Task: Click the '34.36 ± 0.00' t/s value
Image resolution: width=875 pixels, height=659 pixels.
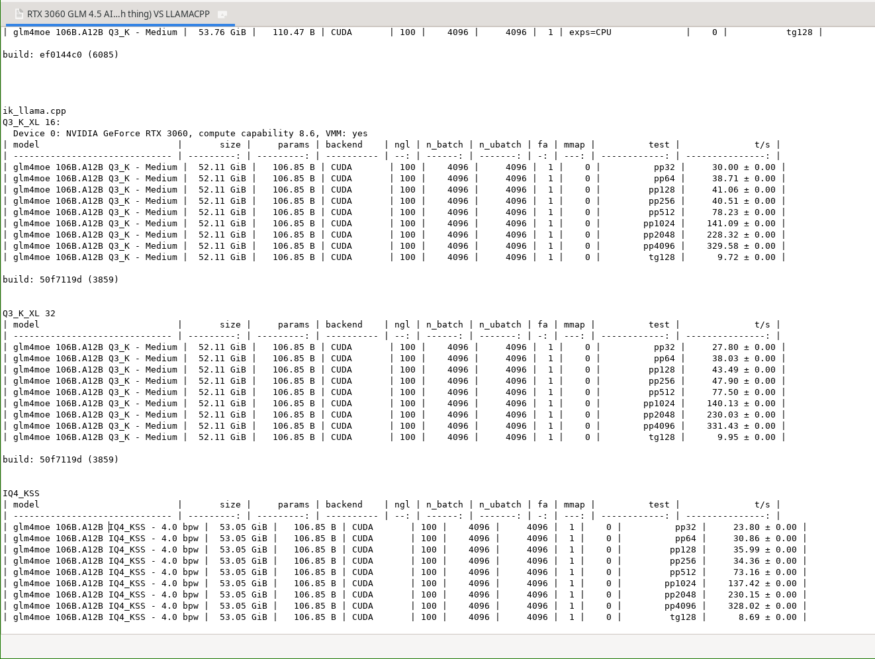Action: 765,561
